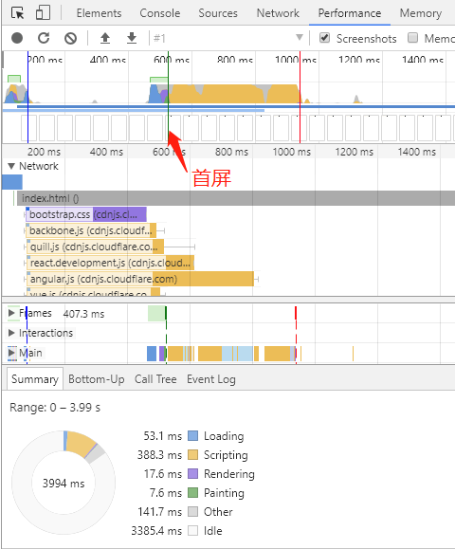Switch to the Bottom-Up tab
This screenshot has width=455, height=549.
pyautogui.click(x=97, y=379)
